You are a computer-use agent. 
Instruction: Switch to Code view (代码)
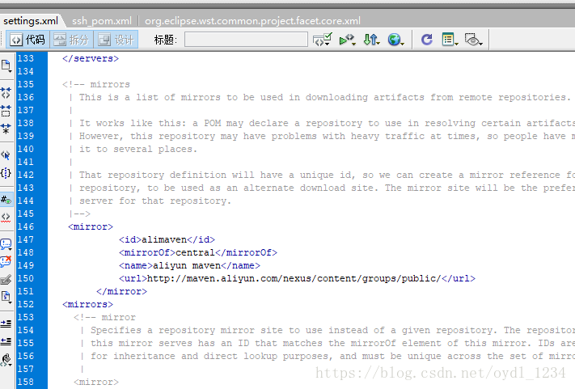coord(27,40)
